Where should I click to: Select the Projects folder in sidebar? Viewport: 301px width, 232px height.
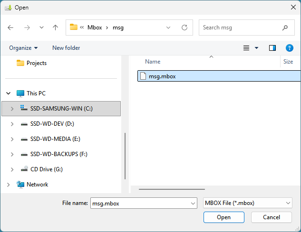pos(36,63)
